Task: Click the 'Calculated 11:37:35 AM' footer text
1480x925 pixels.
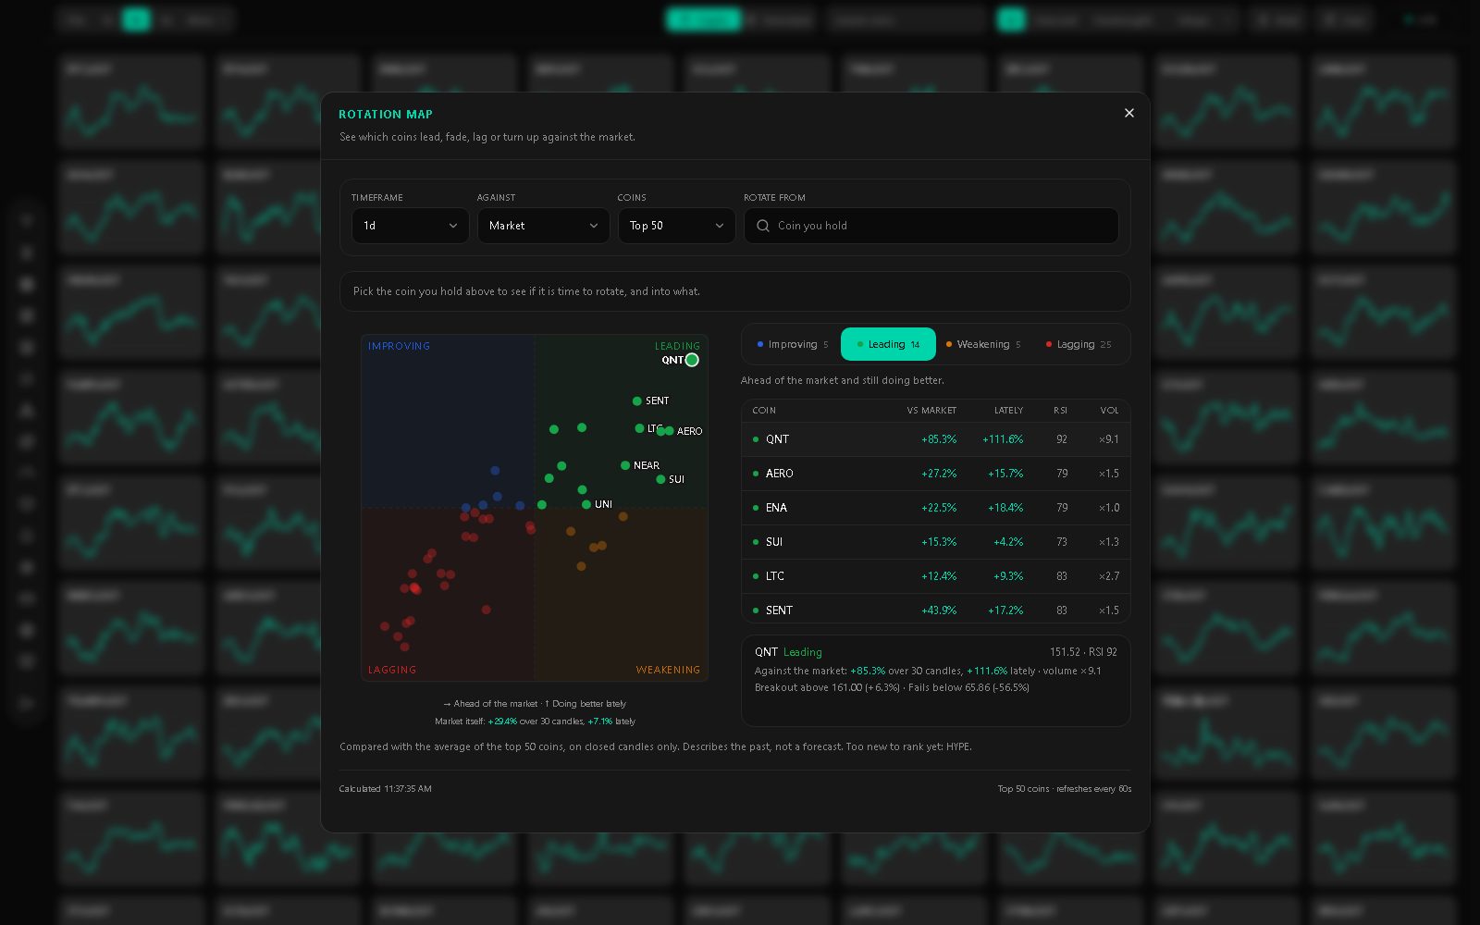Action: 385,789
